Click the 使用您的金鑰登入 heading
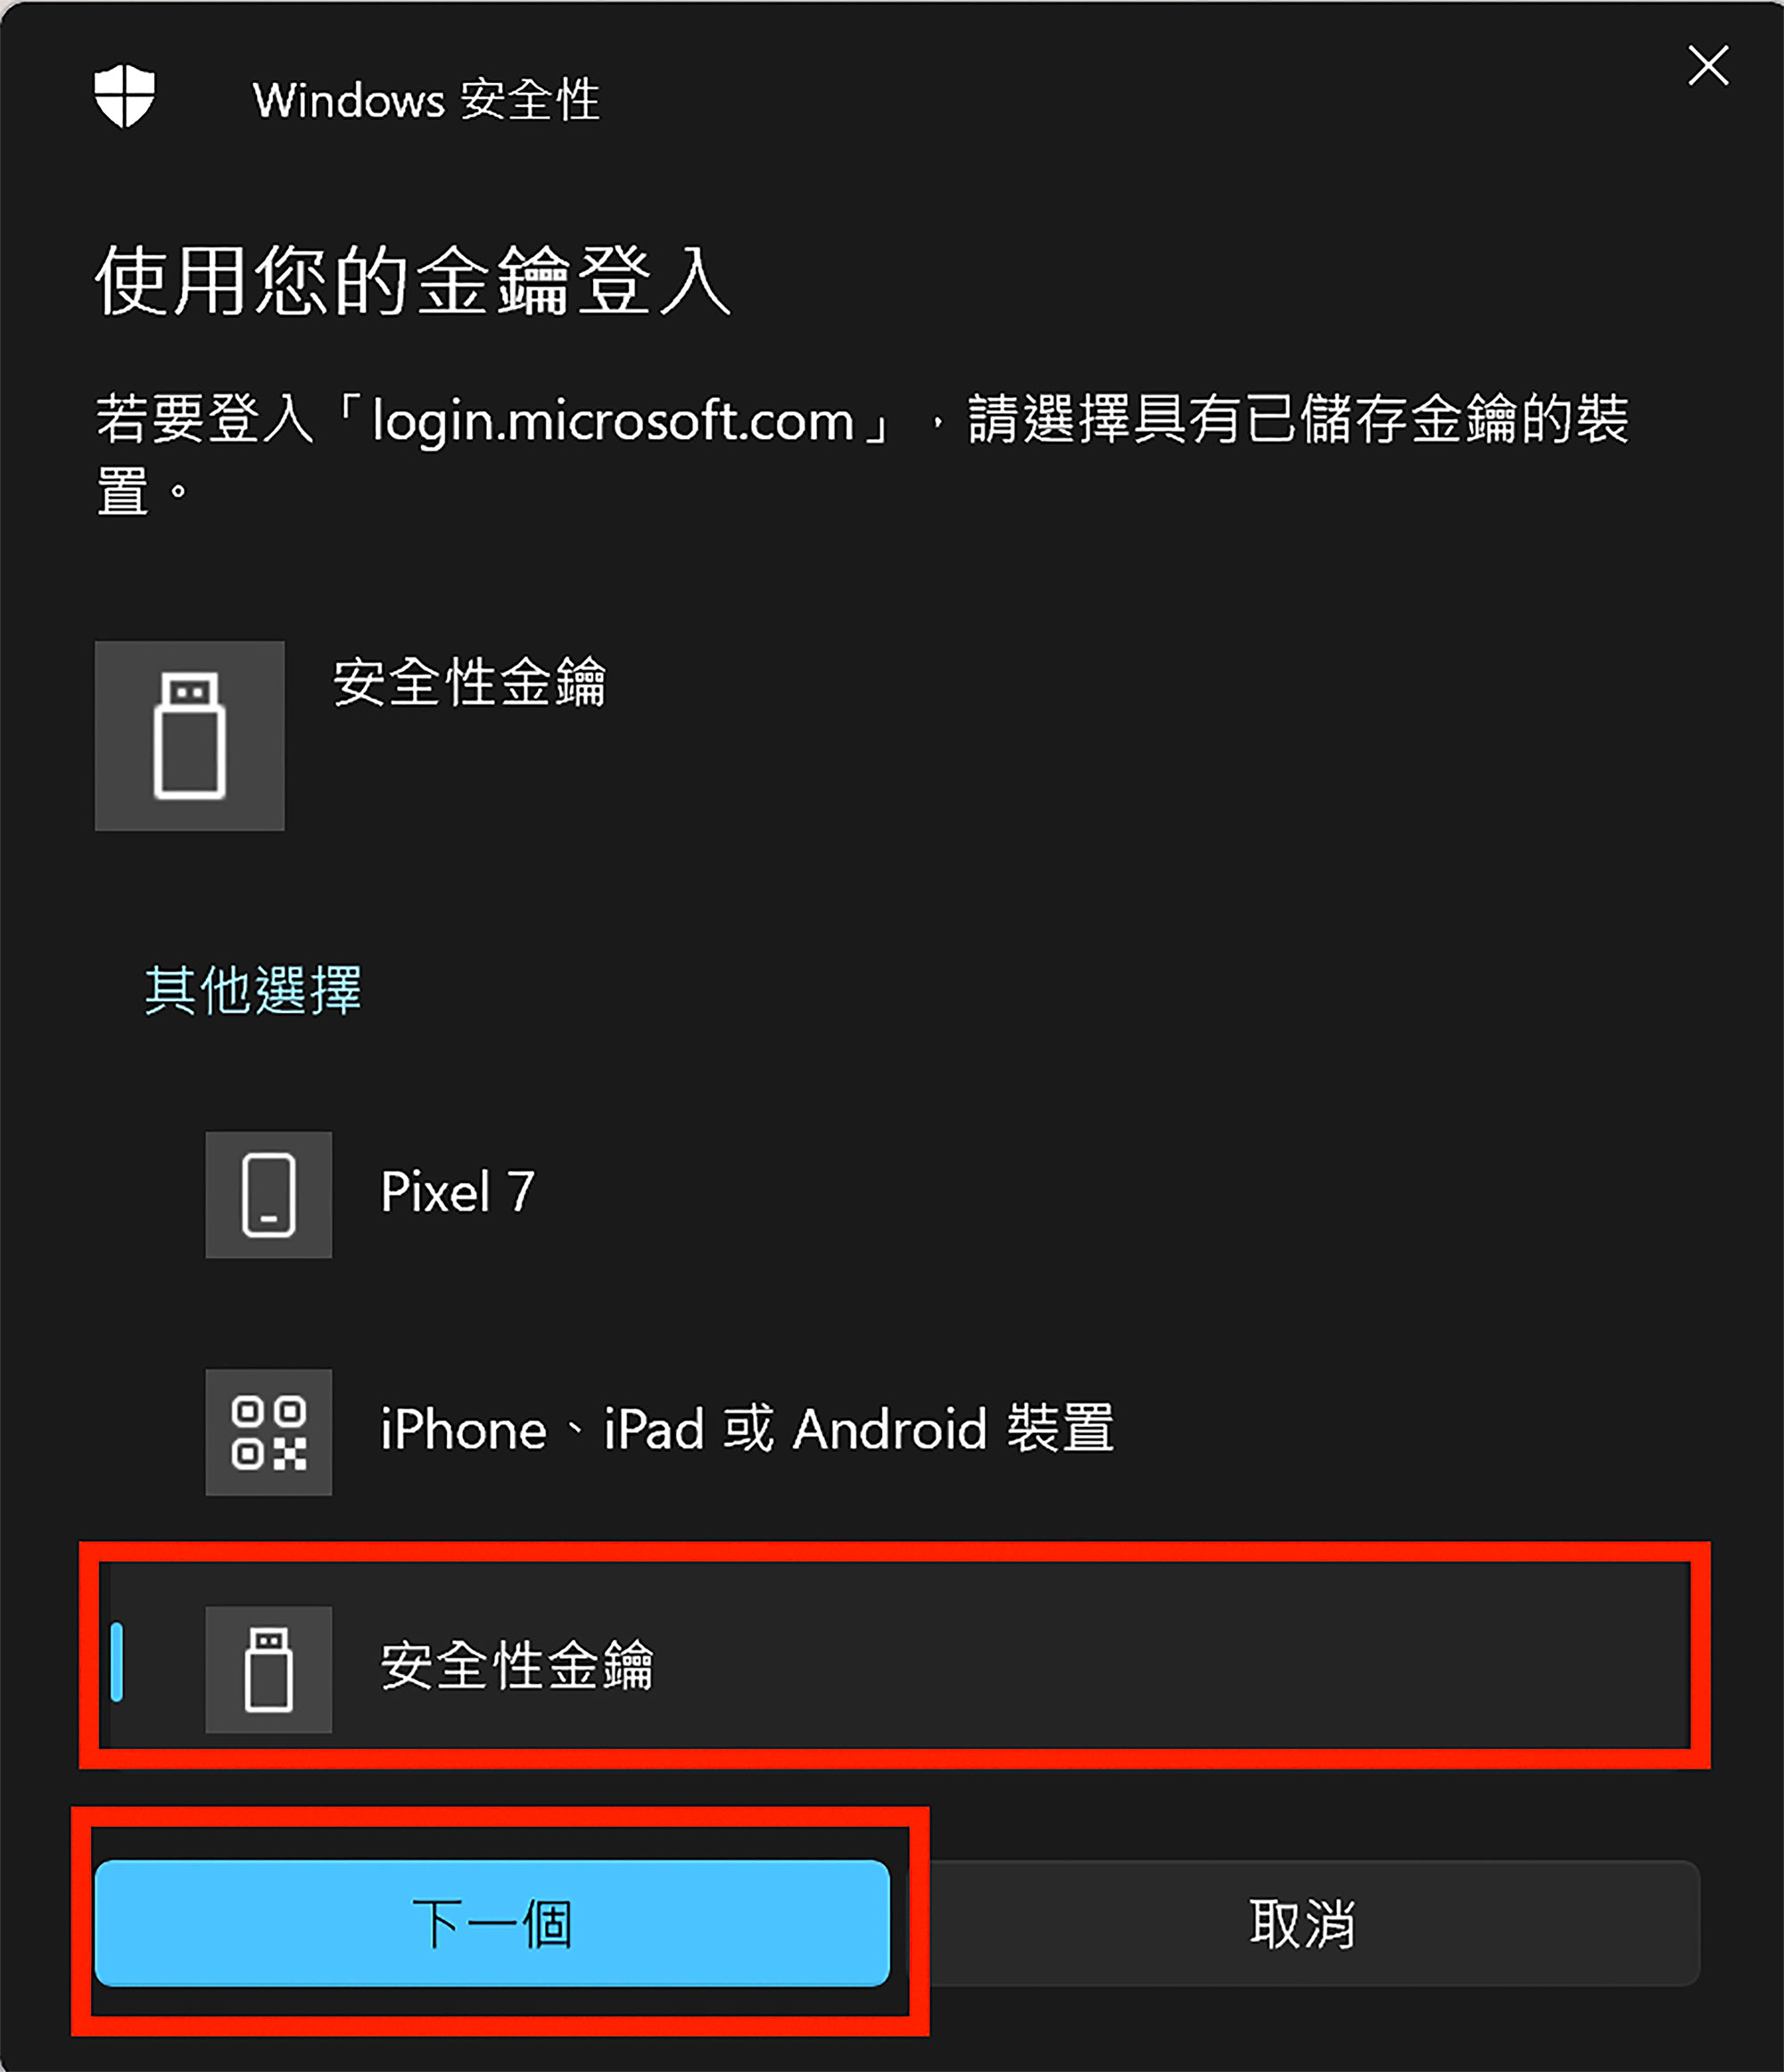This screenshot has width=1784, height=2072. (414, 281)
